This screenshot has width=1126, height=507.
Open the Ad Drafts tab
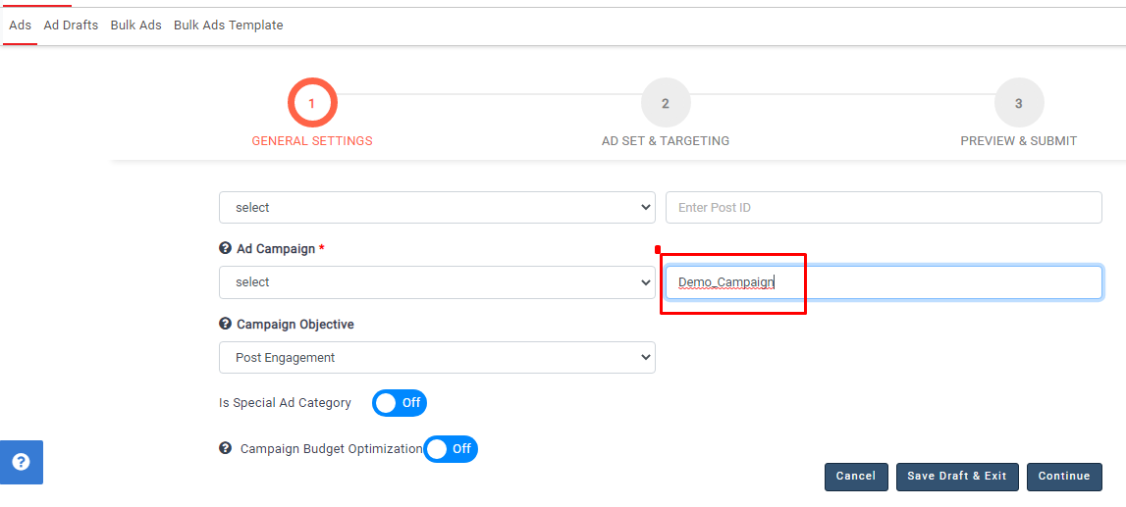tap(71, 25)
